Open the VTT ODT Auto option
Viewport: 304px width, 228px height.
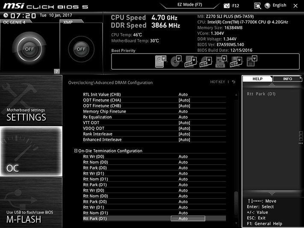click(184, 123)
